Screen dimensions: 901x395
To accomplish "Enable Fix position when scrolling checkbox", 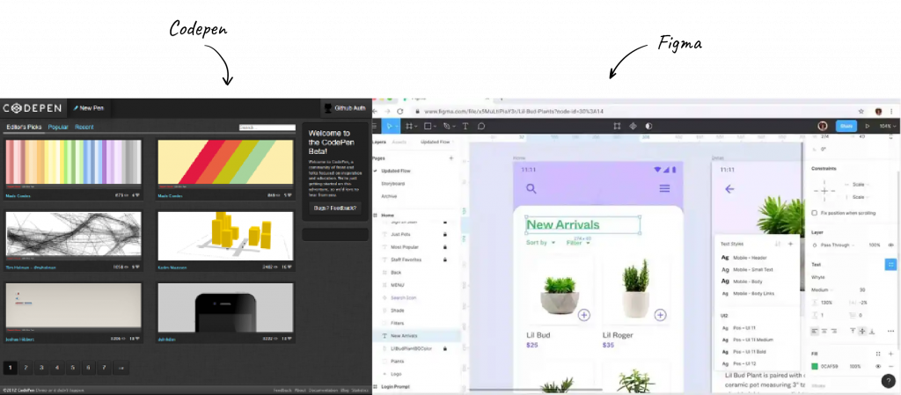I will point(814,213).
